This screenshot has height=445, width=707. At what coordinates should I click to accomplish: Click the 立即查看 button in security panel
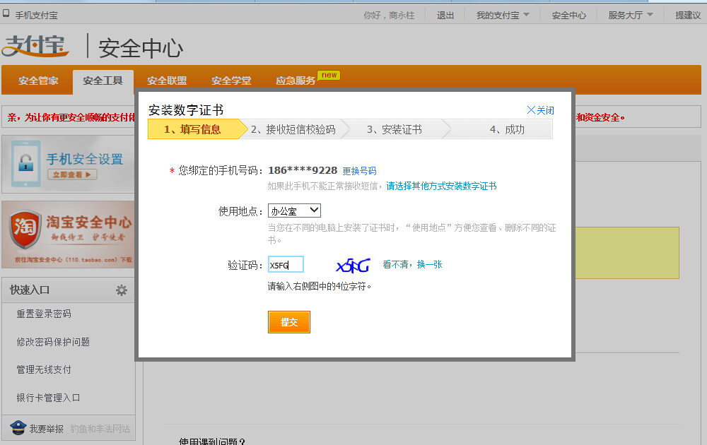74,172
